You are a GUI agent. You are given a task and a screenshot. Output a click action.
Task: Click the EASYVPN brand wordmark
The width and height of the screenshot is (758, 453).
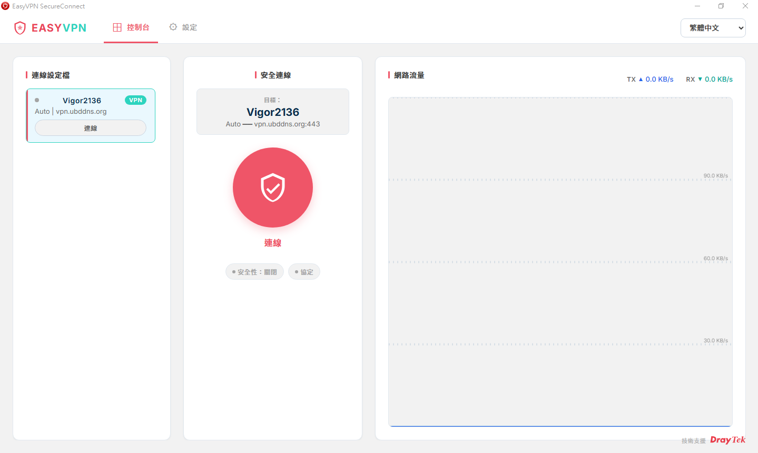[x=59, y=28]
